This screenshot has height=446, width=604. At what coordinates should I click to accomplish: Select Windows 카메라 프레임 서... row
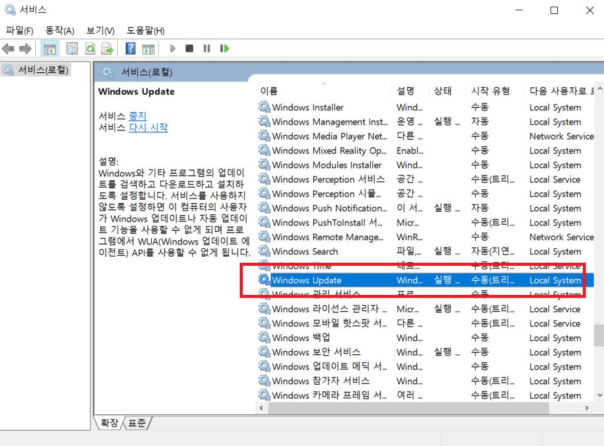pyautogui.click(x=426, y=395)
